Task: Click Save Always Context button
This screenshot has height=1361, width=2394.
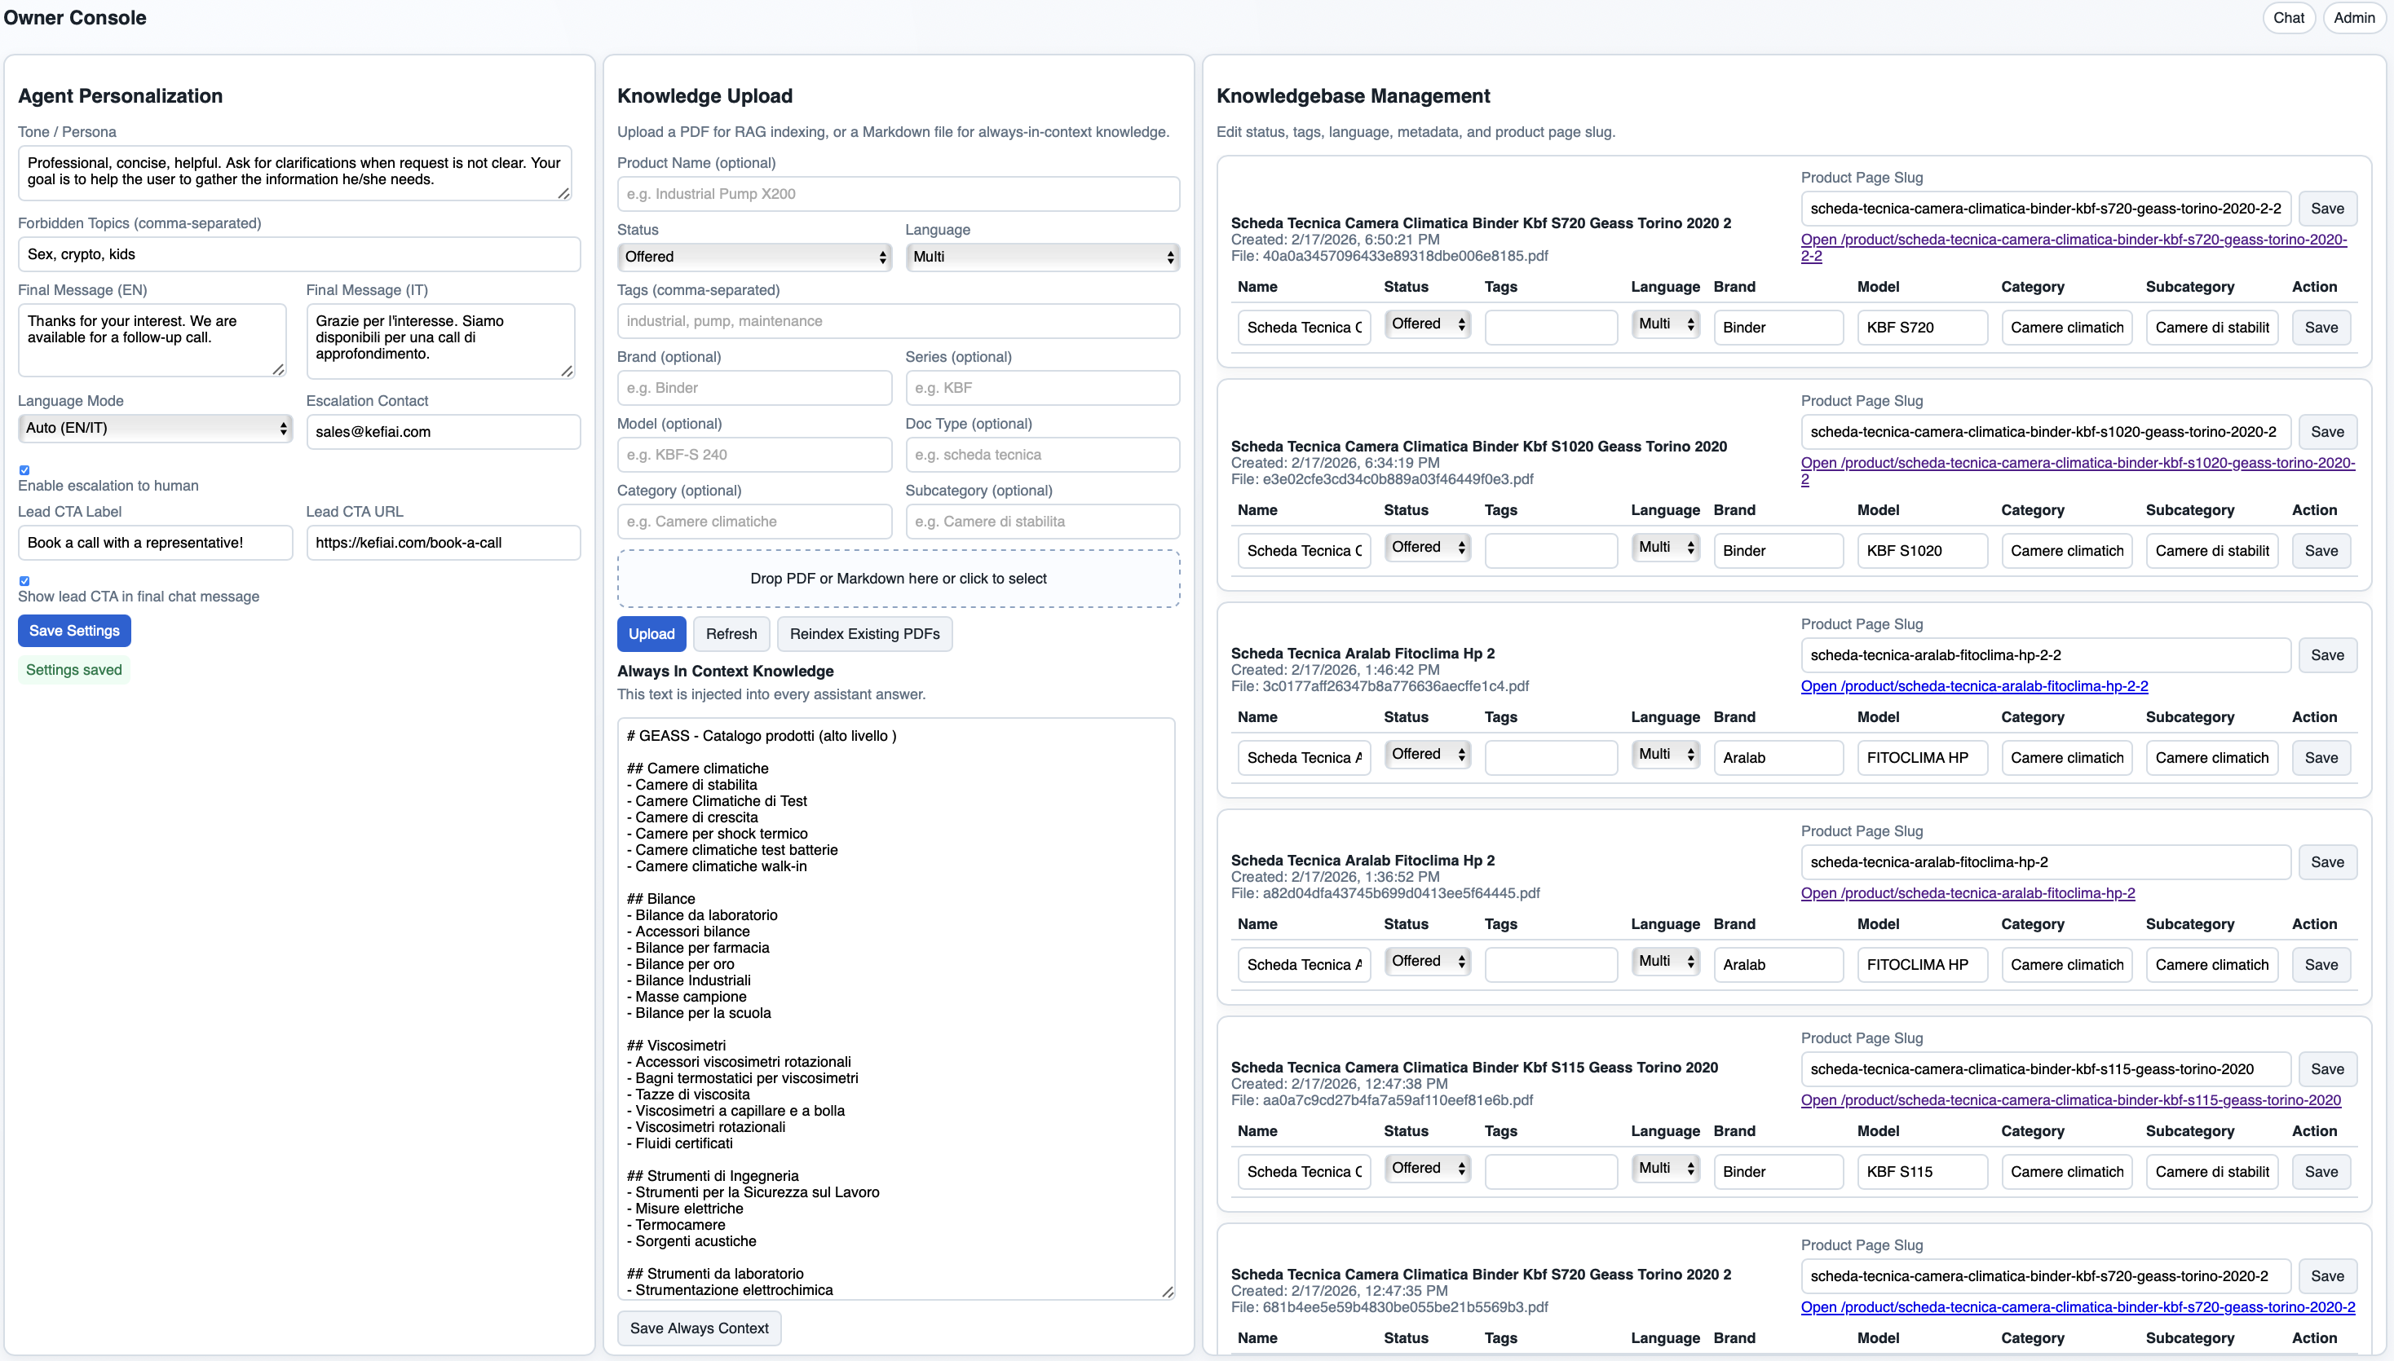Action: coord(699,1328)
